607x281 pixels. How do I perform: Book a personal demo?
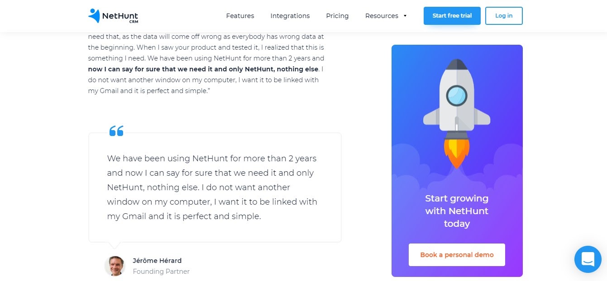point(457,255)
